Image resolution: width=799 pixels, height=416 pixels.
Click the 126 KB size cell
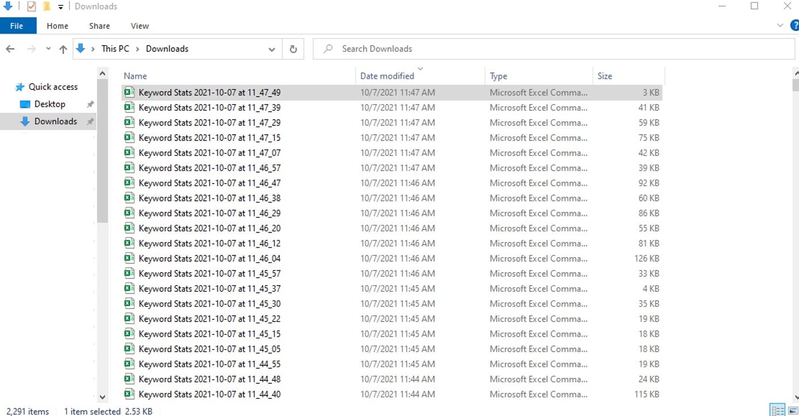(x=646, y=258)
